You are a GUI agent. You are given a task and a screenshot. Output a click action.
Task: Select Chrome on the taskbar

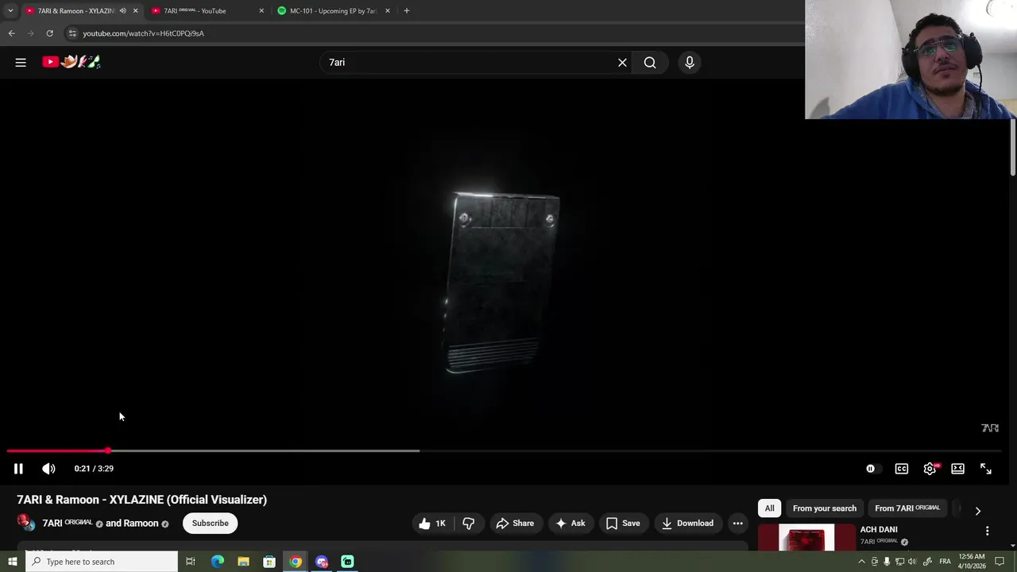tap(296, 562)
